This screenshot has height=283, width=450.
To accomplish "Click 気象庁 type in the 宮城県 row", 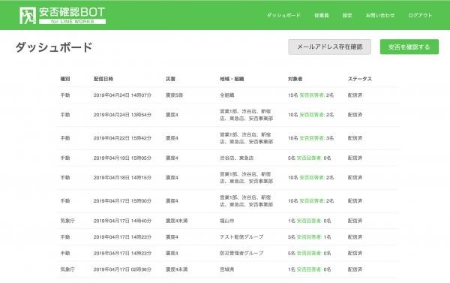I will click(67, 269).
